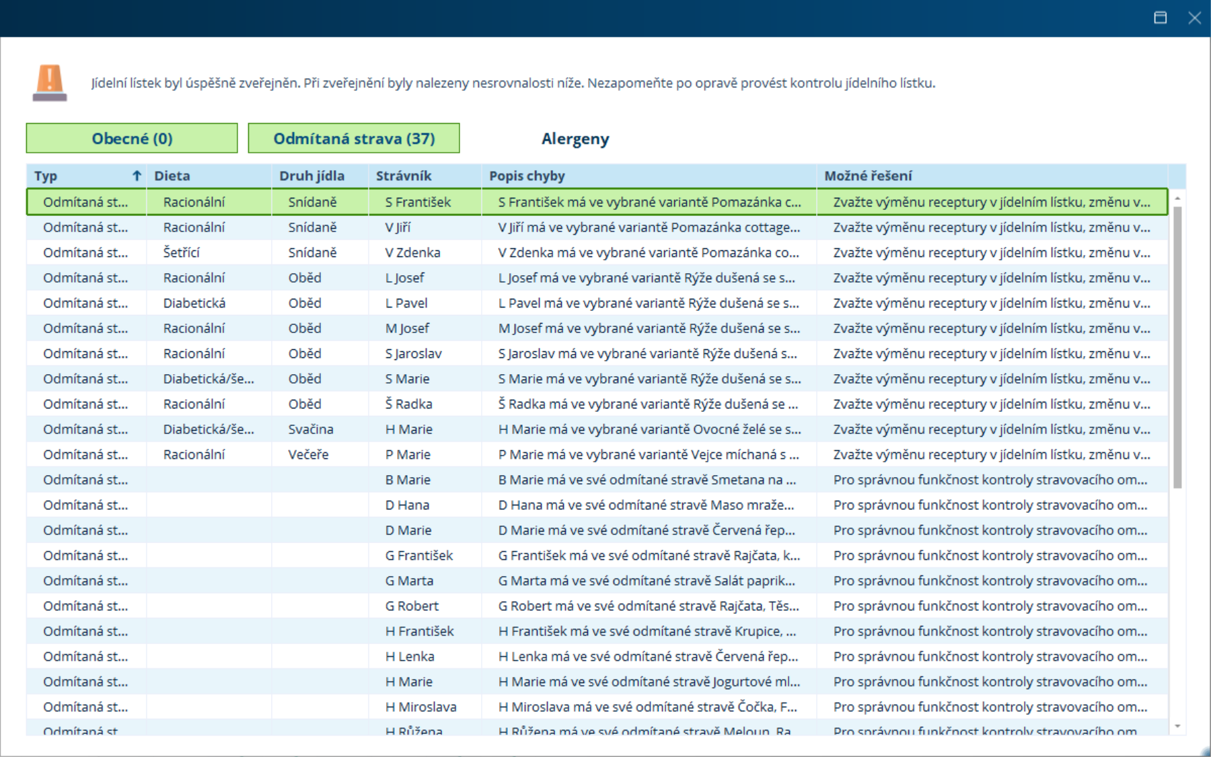Screen dimensions: 1211x757
Task: Click the orange warning beacon icon
Action: click(x=50, y=83)
